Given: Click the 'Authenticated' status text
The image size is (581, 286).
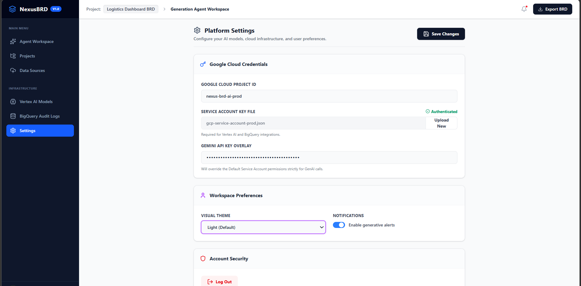Looking at the screenshot, I should click(444, 112).
